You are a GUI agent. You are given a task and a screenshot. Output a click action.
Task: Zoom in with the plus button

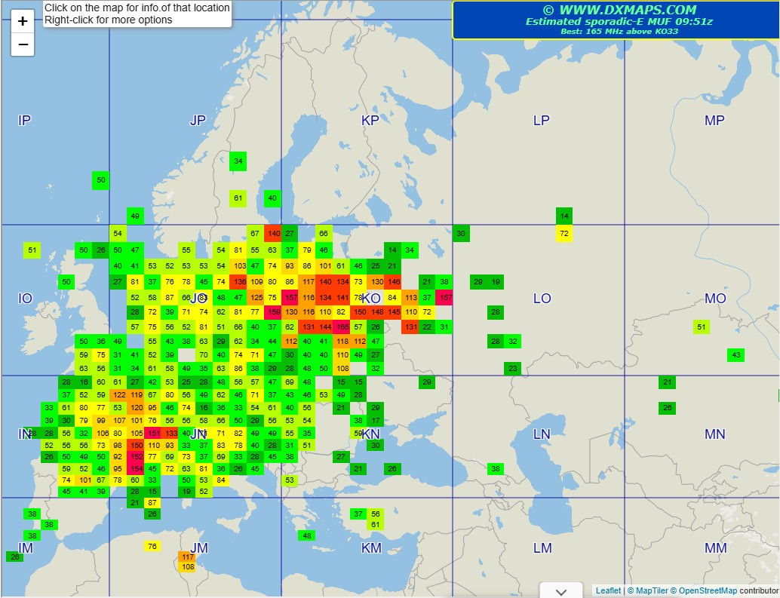(x=23, y=21)
